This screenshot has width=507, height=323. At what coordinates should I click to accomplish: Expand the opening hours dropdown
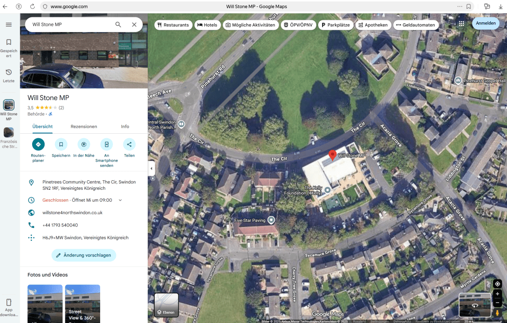point(120,200)
